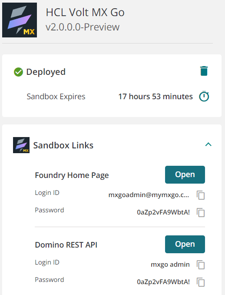This screenshot has height=295, width=225.
Task: Click the Deployed status label
Action: [46, 72]
